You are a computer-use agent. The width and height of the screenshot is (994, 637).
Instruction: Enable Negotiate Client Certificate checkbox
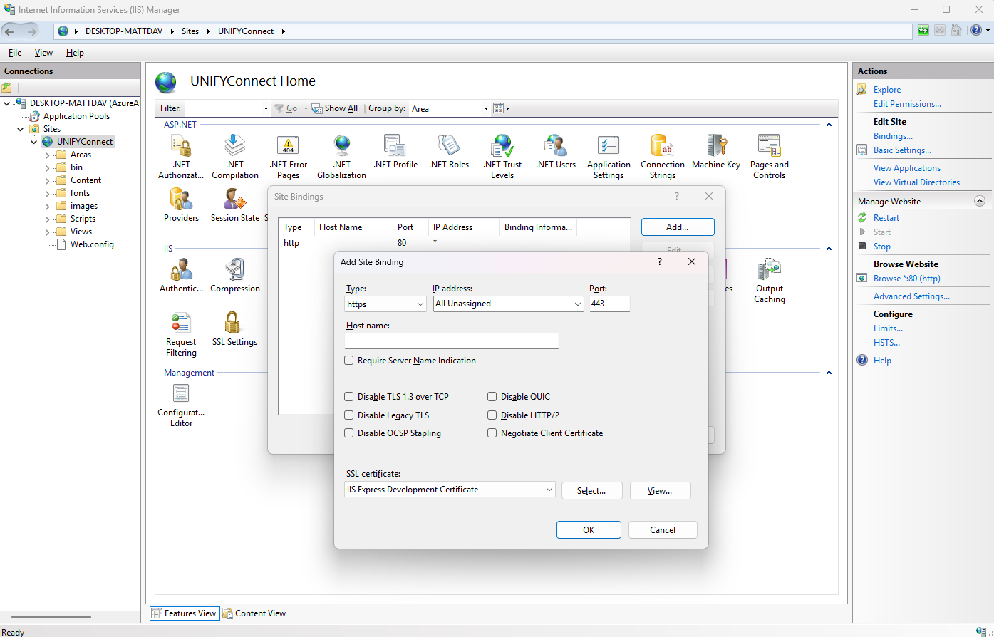(492, 433)
